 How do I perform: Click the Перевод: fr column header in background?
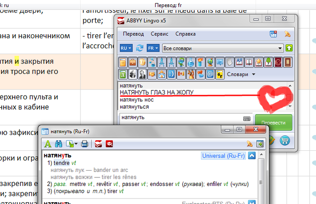pyautogui.click(x=168, y=5)
